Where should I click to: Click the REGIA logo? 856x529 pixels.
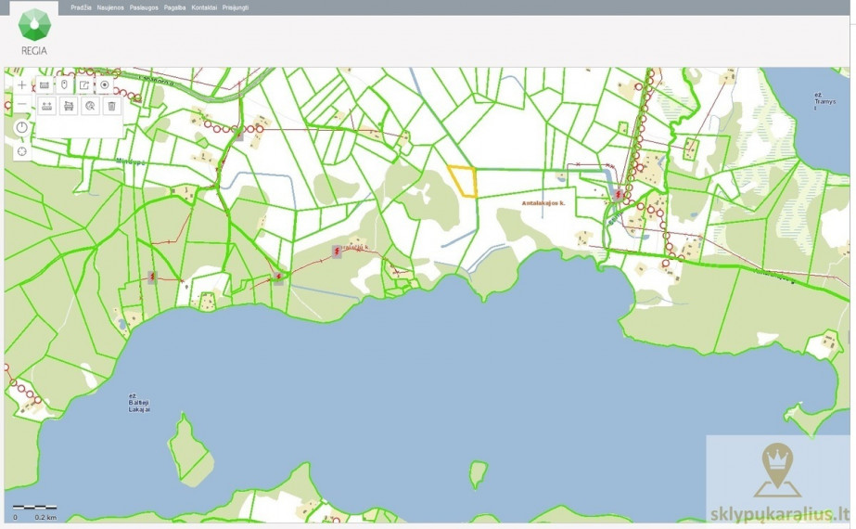click(x=33, y=32)
